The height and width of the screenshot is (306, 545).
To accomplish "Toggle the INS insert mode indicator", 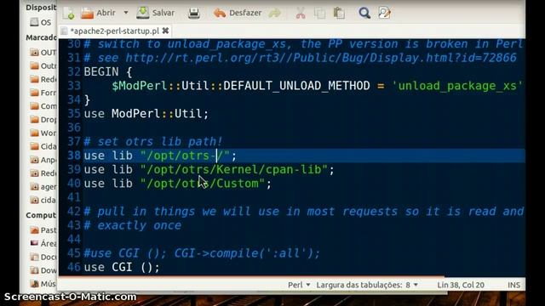I will [513, 285].
